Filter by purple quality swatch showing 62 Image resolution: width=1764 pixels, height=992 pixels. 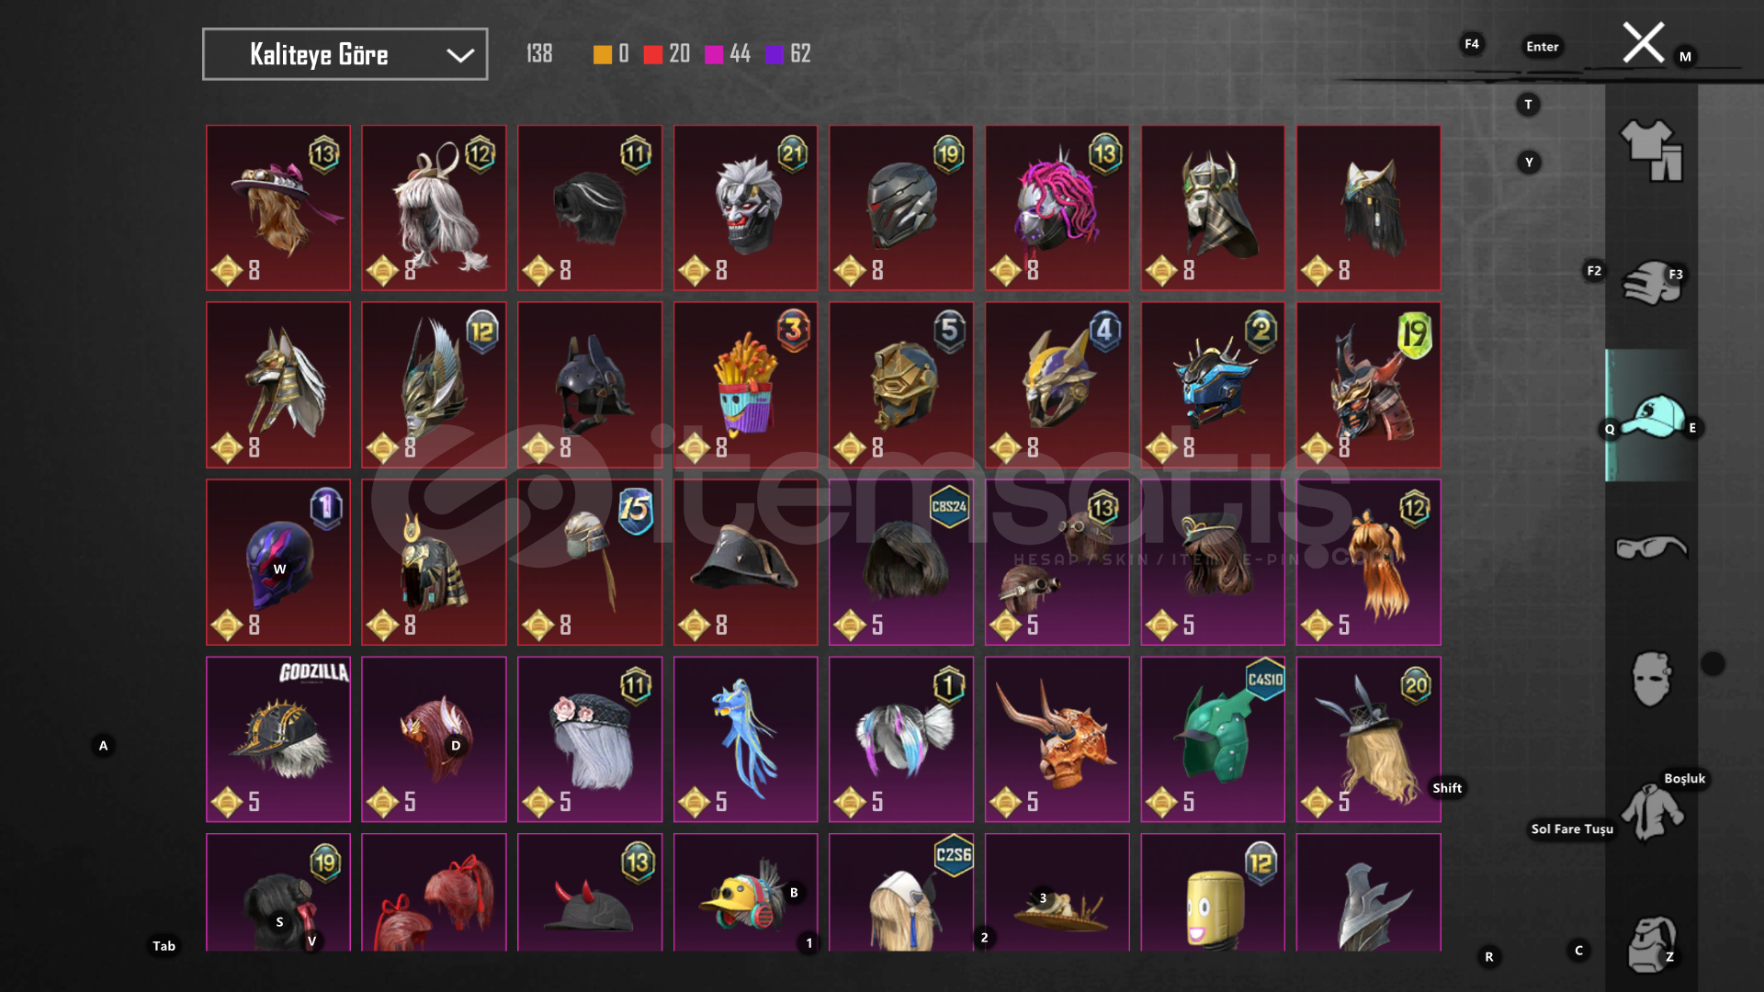pyautogui.click(x=775, y=54)
